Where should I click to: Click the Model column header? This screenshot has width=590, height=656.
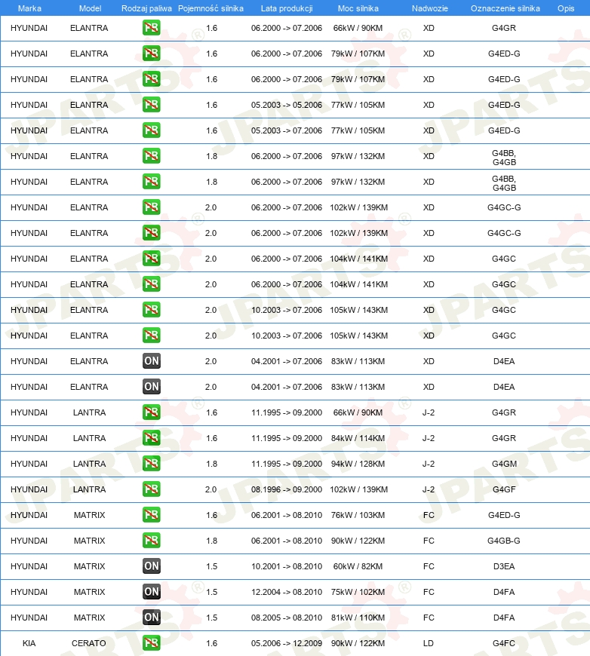click(90, 8)
